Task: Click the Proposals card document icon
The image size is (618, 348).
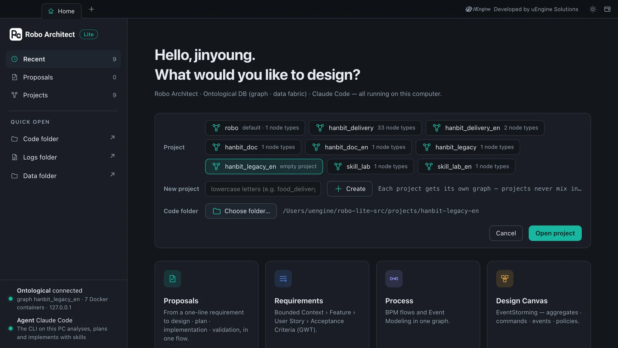Action: (172, 278)
